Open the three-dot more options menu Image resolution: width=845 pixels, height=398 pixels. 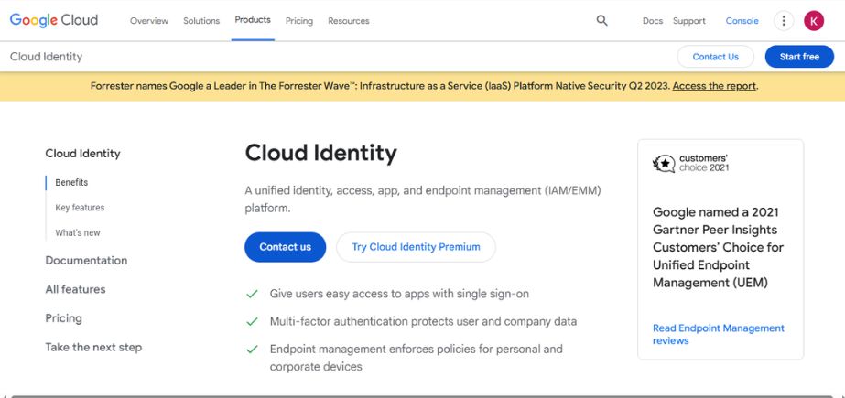pyautogui.click(x=784, y=21)
